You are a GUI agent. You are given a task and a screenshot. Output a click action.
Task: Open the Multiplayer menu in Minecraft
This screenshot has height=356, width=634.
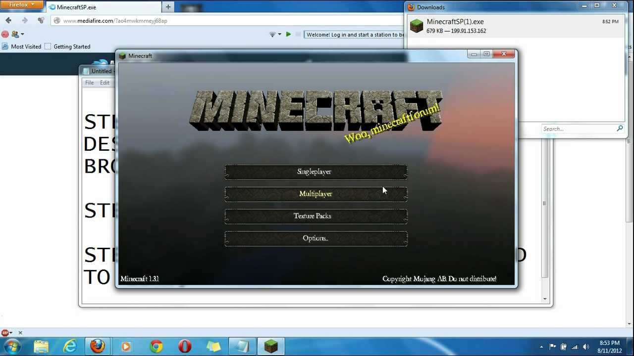pyautogui.click(x=316, y=194)
